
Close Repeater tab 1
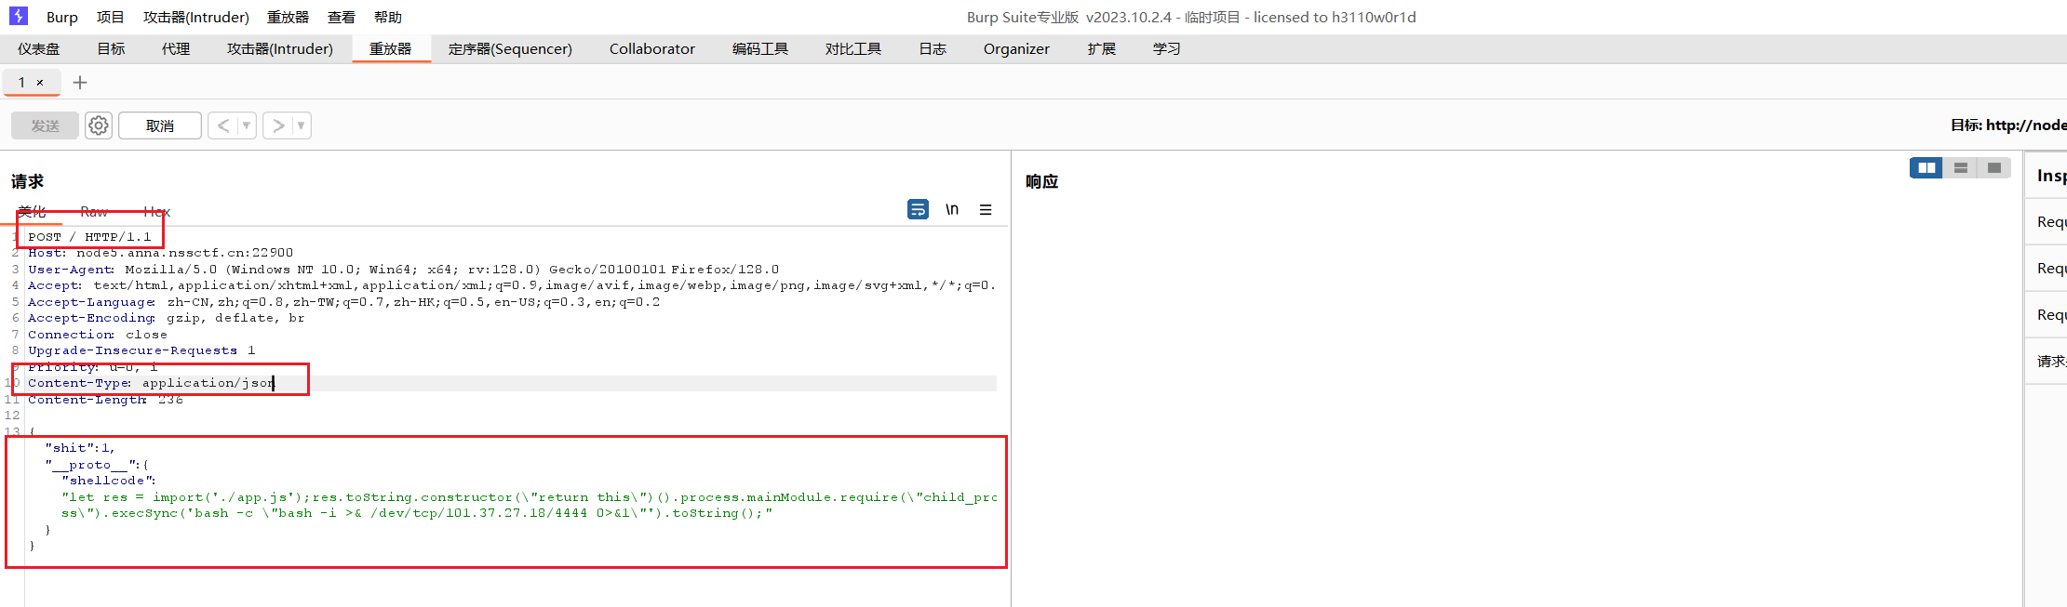tap(40, 83)
